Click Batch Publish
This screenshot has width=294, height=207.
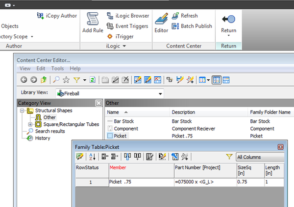[192, 26]
